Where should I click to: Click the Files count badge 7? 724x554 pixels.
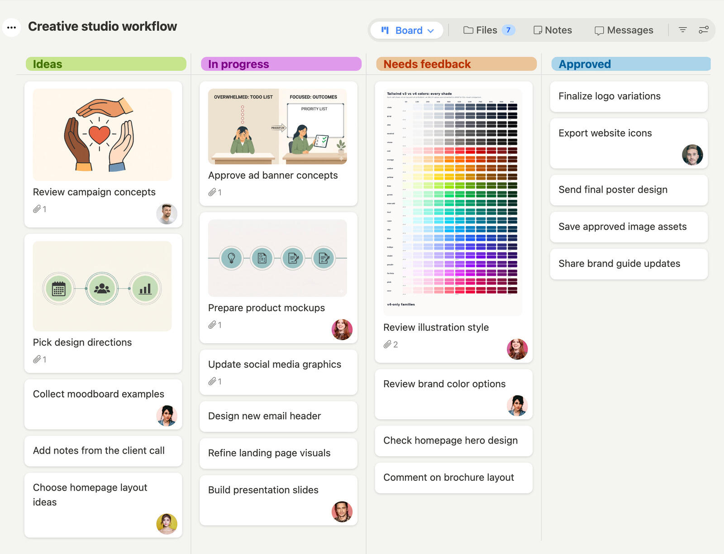point(508,30)
